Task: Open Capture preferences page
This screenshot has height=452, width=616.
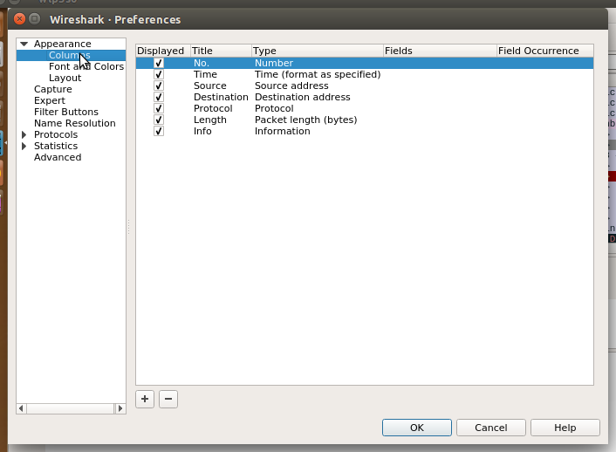Action: point(53,89)
